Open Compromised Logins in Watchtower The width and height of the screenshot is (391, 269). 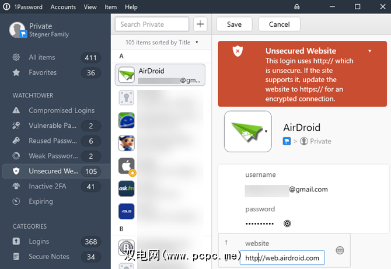57,110
